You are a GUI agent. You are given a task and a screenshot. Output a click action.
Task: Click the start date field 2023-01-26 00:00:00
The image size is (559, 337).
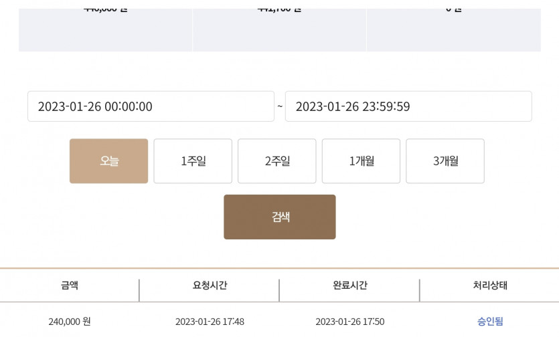(151, 106)
